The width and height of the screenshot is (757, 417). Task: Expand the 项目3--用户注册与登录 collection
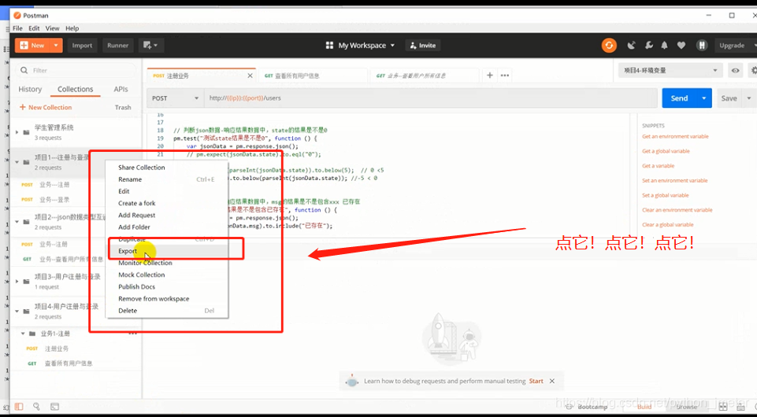click(17, 282)
